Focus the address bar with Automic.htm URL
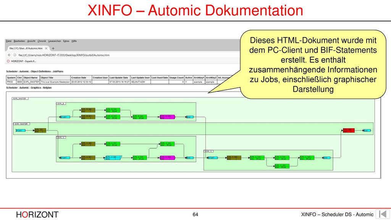The image size is (391, 220). 64,55
